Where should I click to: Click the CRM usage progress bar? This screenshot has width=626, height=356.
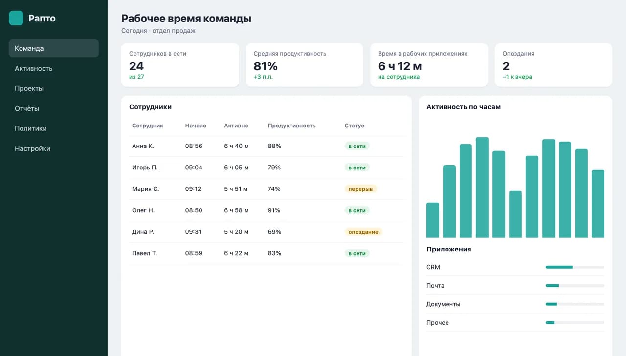pos(575,267)
